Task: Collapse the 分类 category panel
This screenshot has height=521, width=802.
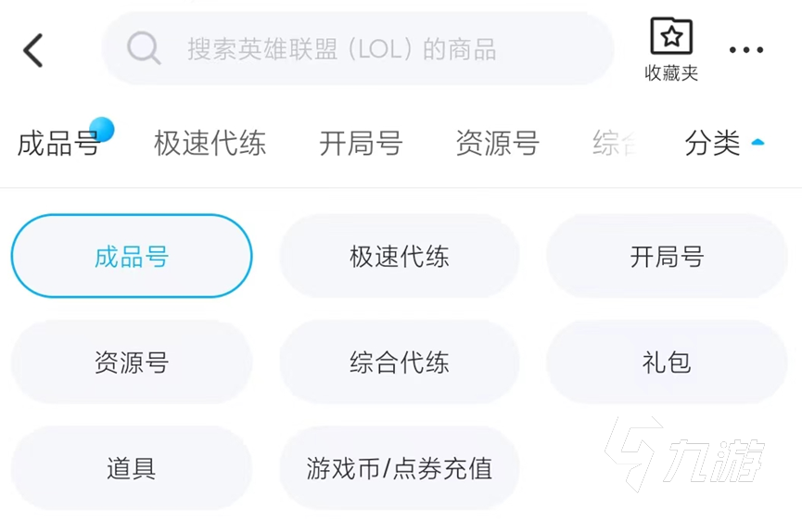Action: coord(712,143)
